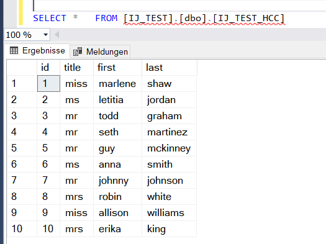
Task: Select the cell containing robin
Action: (118, 197)
